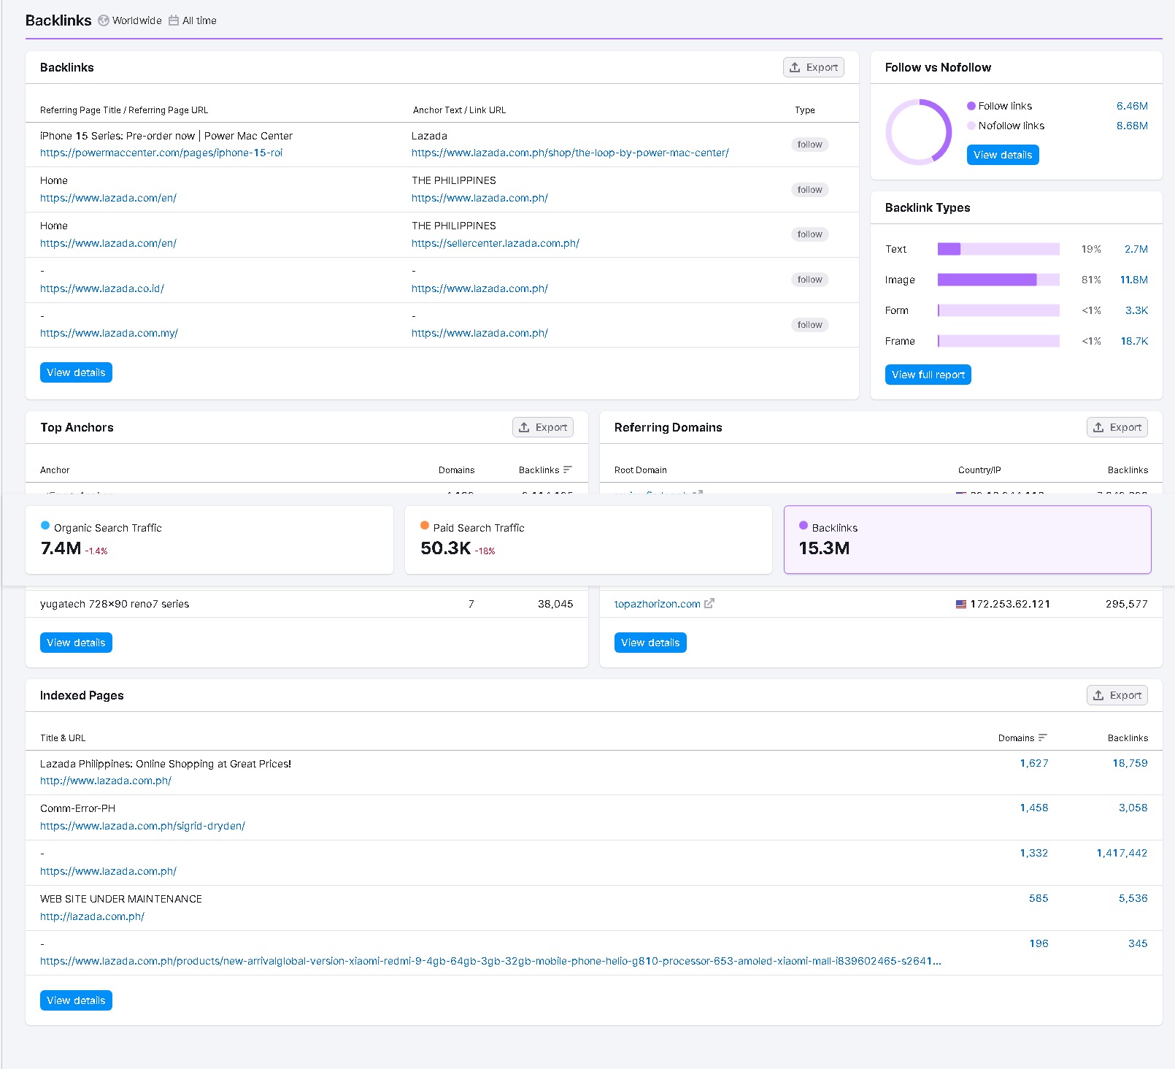Open View full report for Backlink Types
This screenshot has width=1175, height=1069.
tap(928, 375)
